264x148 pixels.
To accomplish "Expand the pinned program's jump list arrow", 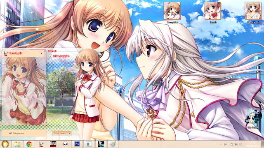I will [x=42, y=53].
